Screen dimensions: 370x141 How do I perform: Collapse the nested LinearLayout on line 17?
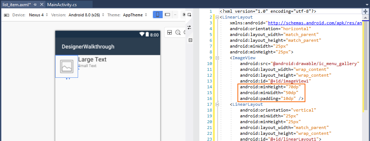click(x=217, y=104)
